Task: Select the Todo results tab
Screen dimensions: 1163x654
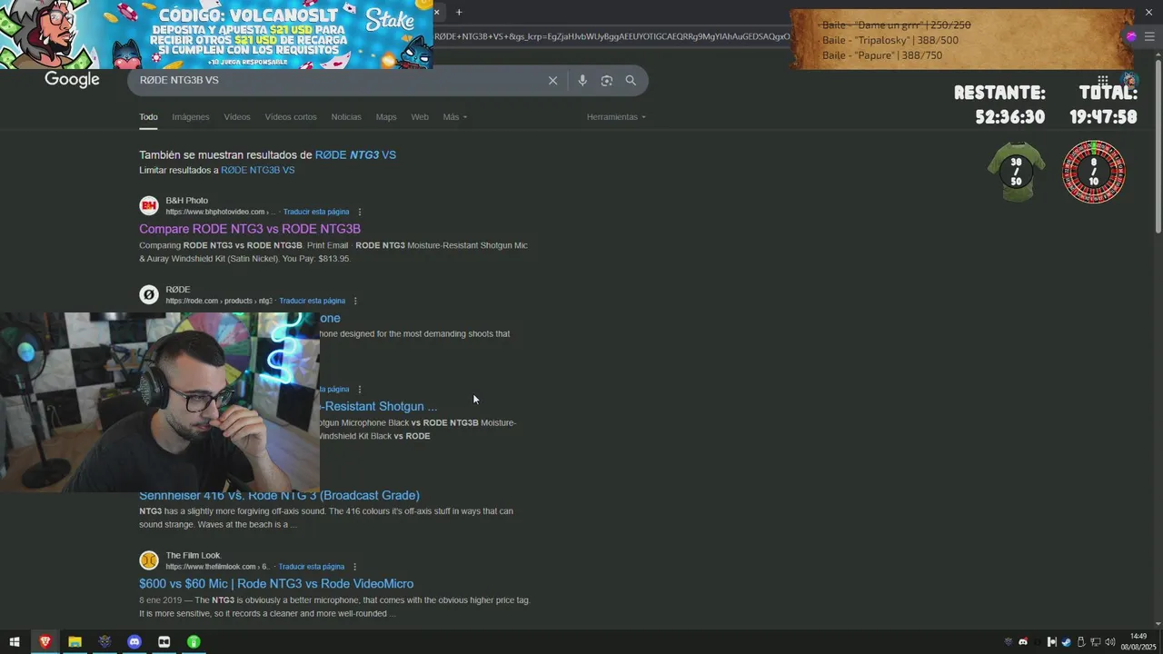Action: tap(148, 117)
